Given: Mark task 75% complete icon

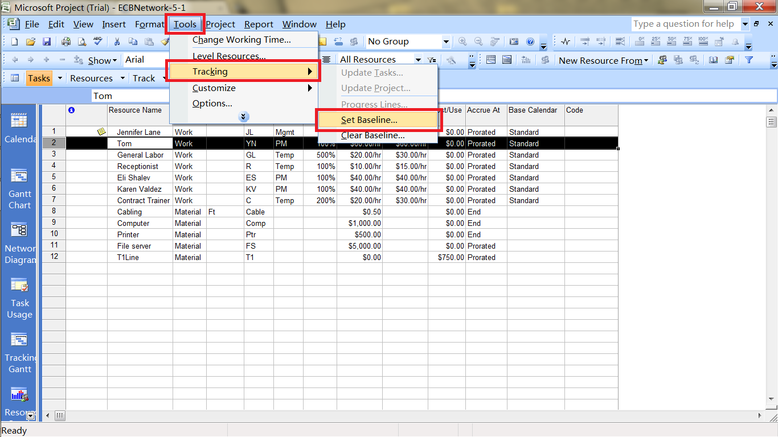Looking at the screenshot, I should 687,42.
